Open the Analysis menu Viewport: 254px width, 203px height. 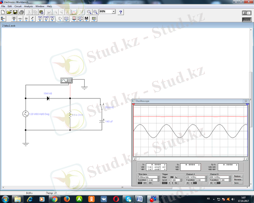28,6
